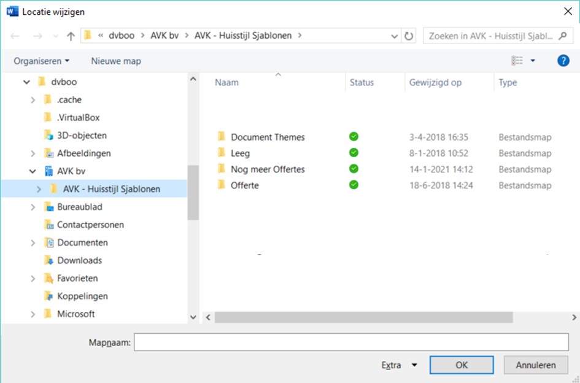Collapse the dvboo tree node

click(x=26, y=82)
